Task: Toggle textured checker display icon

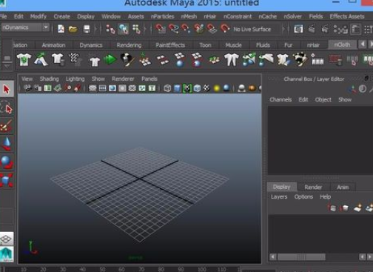Action: (x=206, y=88)
